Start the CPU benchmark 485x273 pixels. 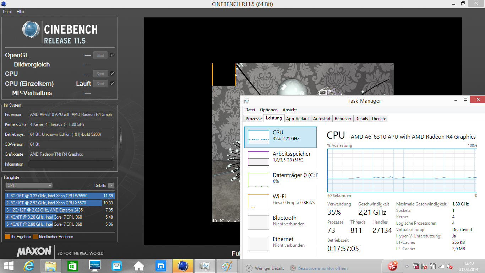100,74
